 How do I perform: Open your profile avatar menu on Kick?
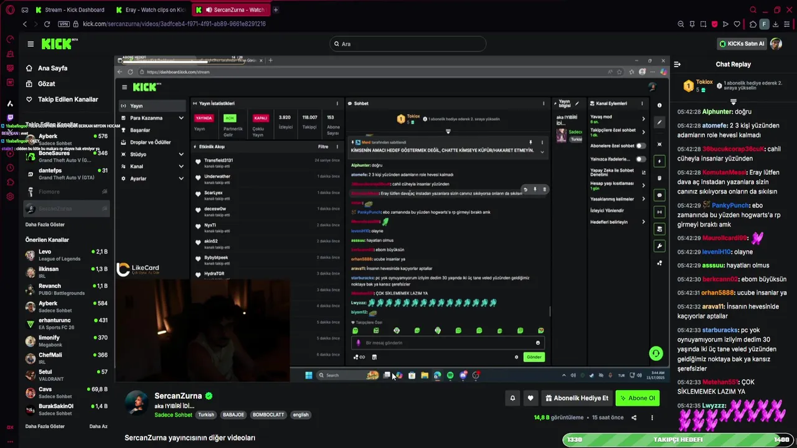point(776,44)
